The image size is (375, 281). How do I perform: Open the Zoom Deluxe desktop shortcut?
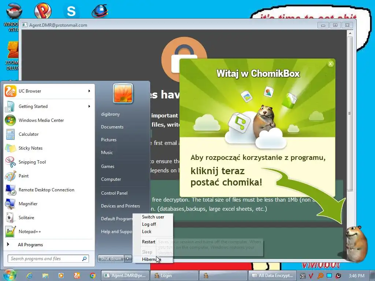(x=12, y=56)
